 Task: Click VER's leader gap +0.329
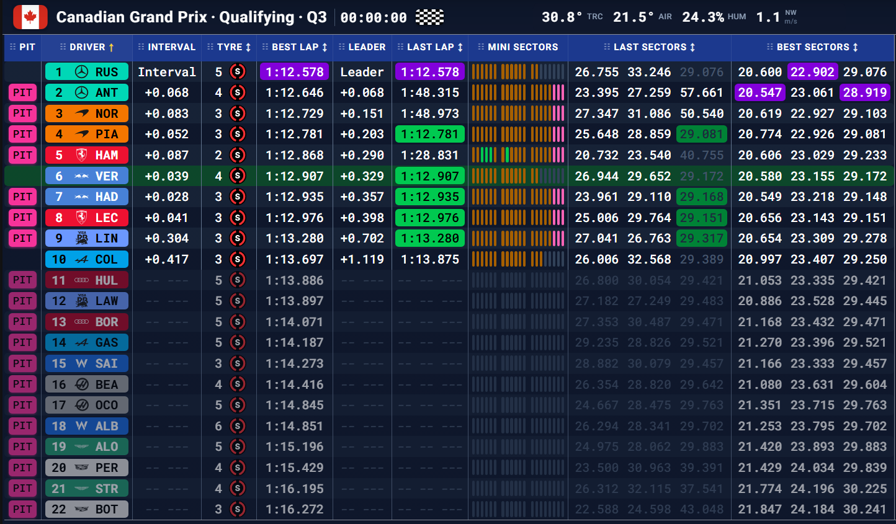(x=362, y=176)
